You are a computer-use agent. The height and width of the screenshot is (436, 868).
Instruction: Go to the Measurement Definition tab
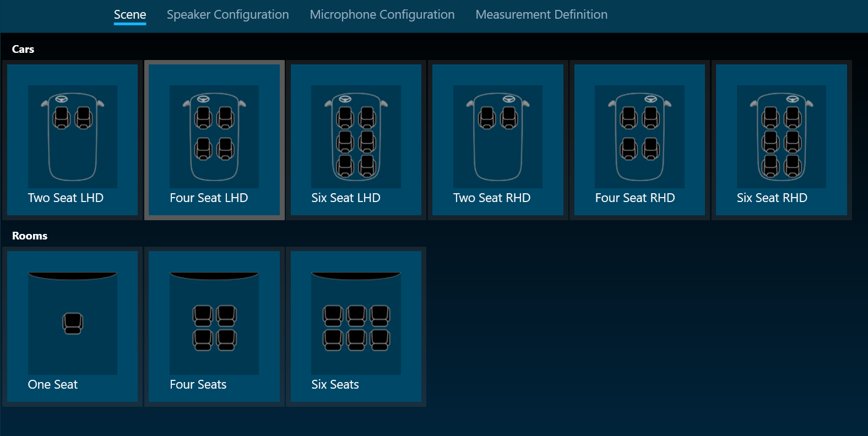(x=541, y=15)
